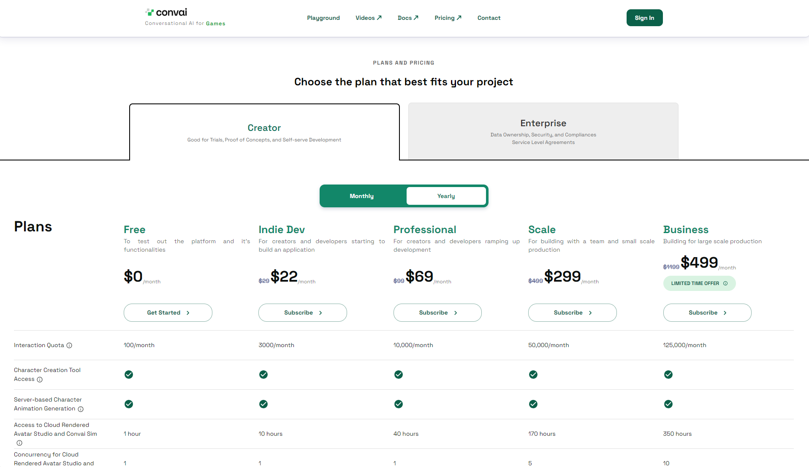
Task: Click the Limited Time Offer info icon
Action: click(725, 283)
